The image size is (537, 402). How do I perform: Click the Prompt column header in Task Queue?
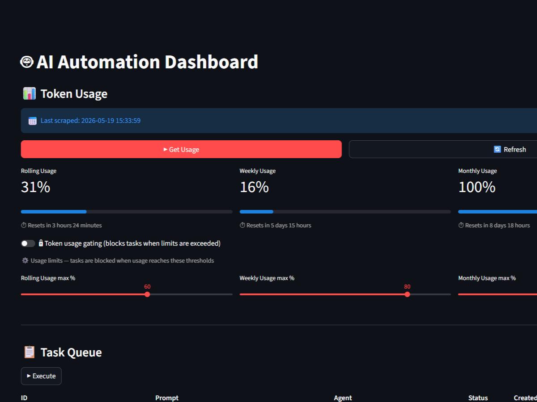(167, 398)
